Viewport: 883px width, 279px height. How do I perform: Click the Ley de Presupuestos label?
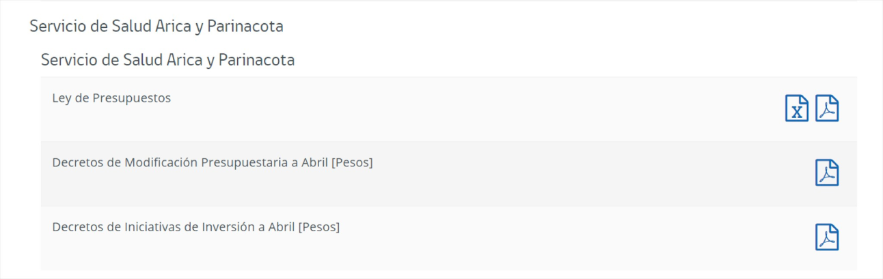(111, 98)
